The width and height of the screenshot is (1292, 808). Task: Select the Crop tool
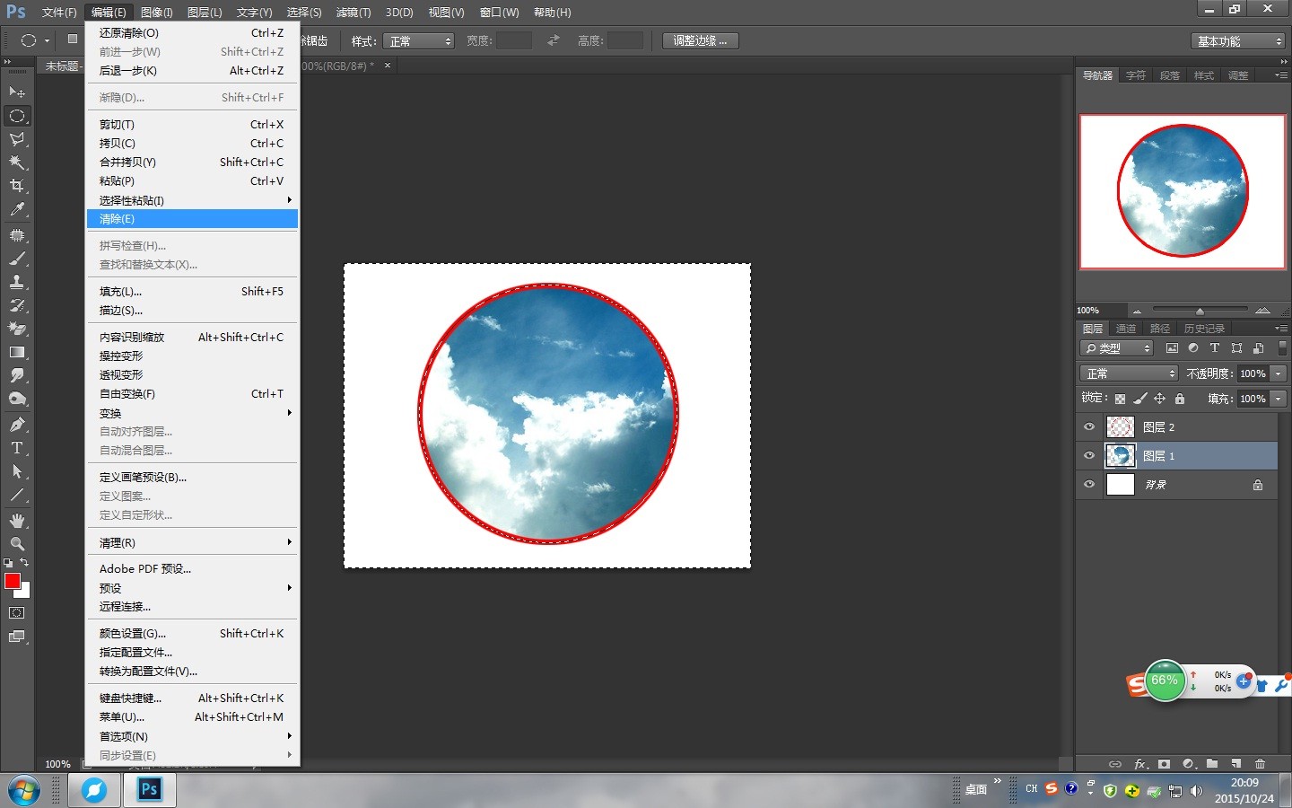tap(17, 186)
